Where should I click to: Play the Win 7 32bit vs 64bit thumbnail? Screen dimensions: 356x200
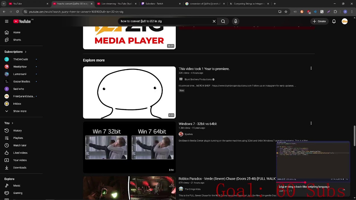(129, 147)
